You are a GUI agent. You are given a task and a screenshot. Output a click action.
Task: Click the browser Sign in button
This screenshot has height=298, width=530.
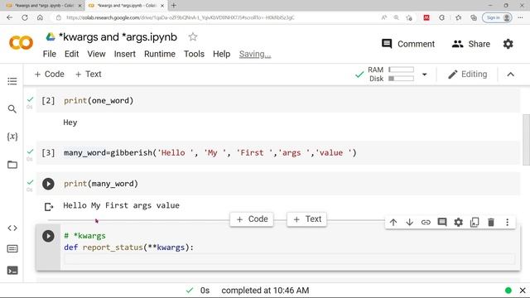click(x=497, y=17)
